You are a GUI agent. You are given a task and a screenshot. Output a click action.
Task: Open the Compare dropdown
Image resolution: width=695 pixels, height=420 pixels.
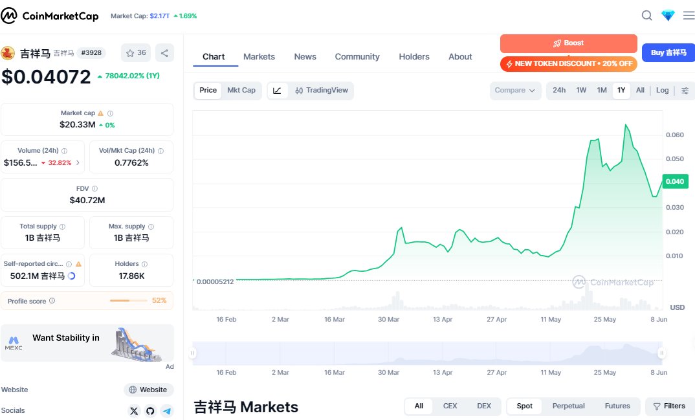pos(515,91)
